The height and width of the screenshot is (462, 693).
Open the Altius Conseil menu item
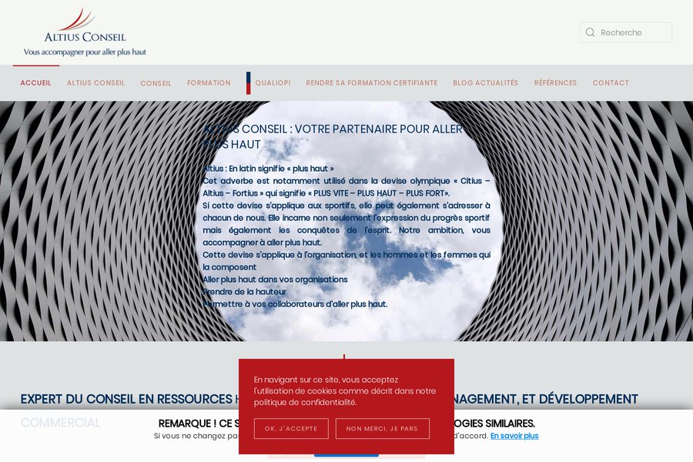click(x=96, y=82)
